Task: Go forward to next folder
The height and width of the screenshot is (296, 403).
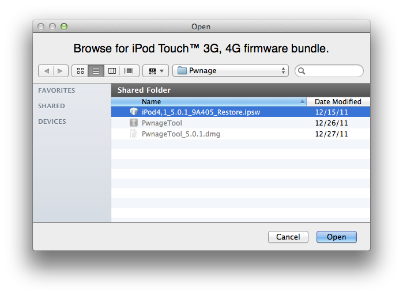Action: (61, 71)
